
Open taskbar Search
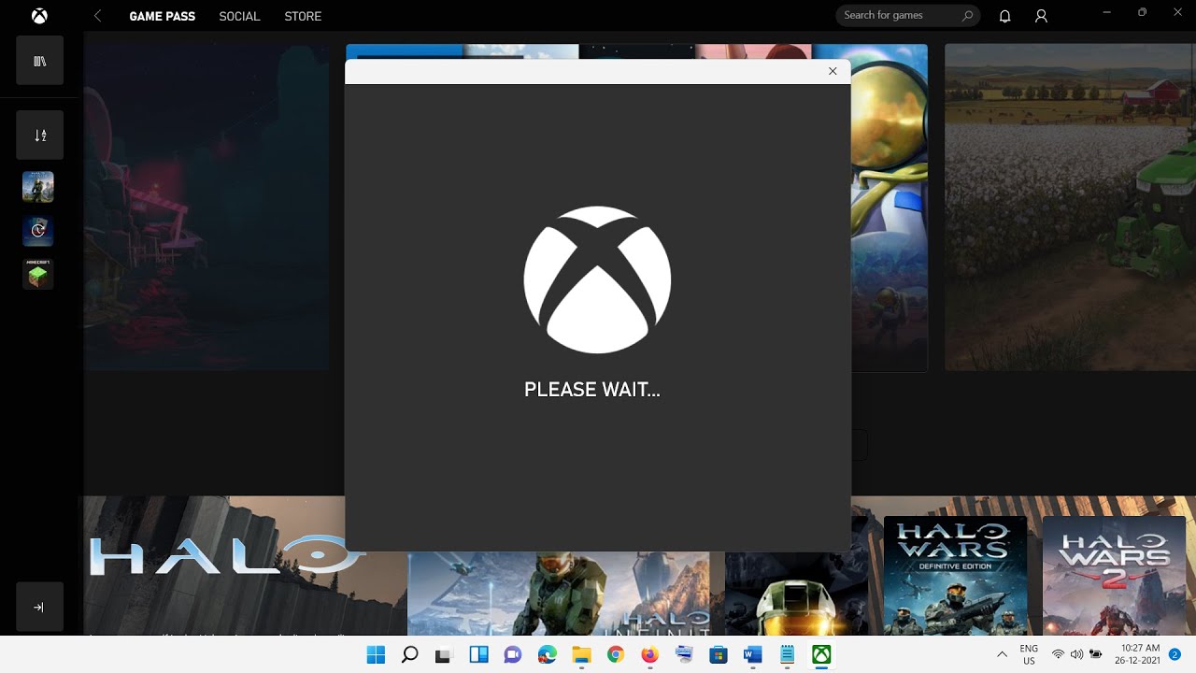[x=409, y=654]
